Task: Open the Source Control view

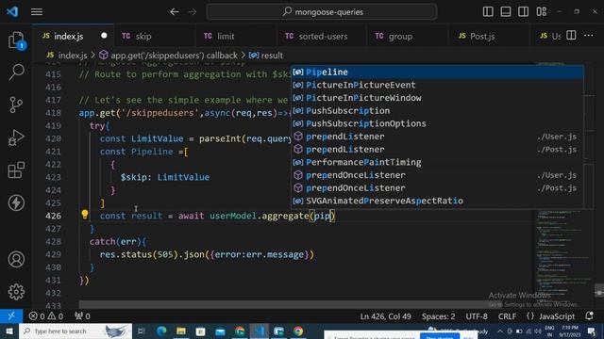Action: tap(16, 105)
